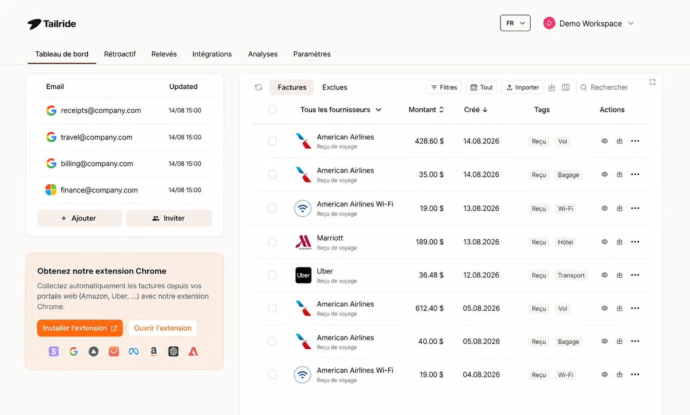
Task: Expand the invoice table to fullscreen
Action: [652, 82]
